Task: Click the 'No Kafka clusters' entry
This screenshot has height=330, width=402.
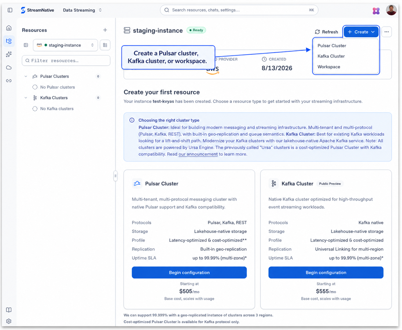Action: tap(57, 109)
